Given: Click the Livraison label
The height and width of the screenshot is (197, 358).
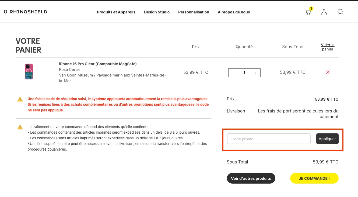Looking at the screenshot, I should tap(236, 111).
